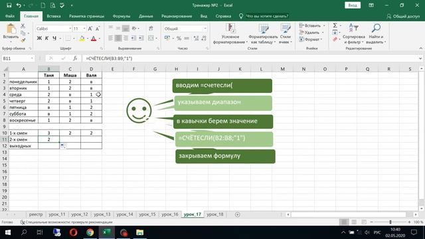Image resolution: width=425 pixels, height=239 pixels.
Task: Click the Name Box showing B11
Action: pyautogui.click(x=18, y=58)
